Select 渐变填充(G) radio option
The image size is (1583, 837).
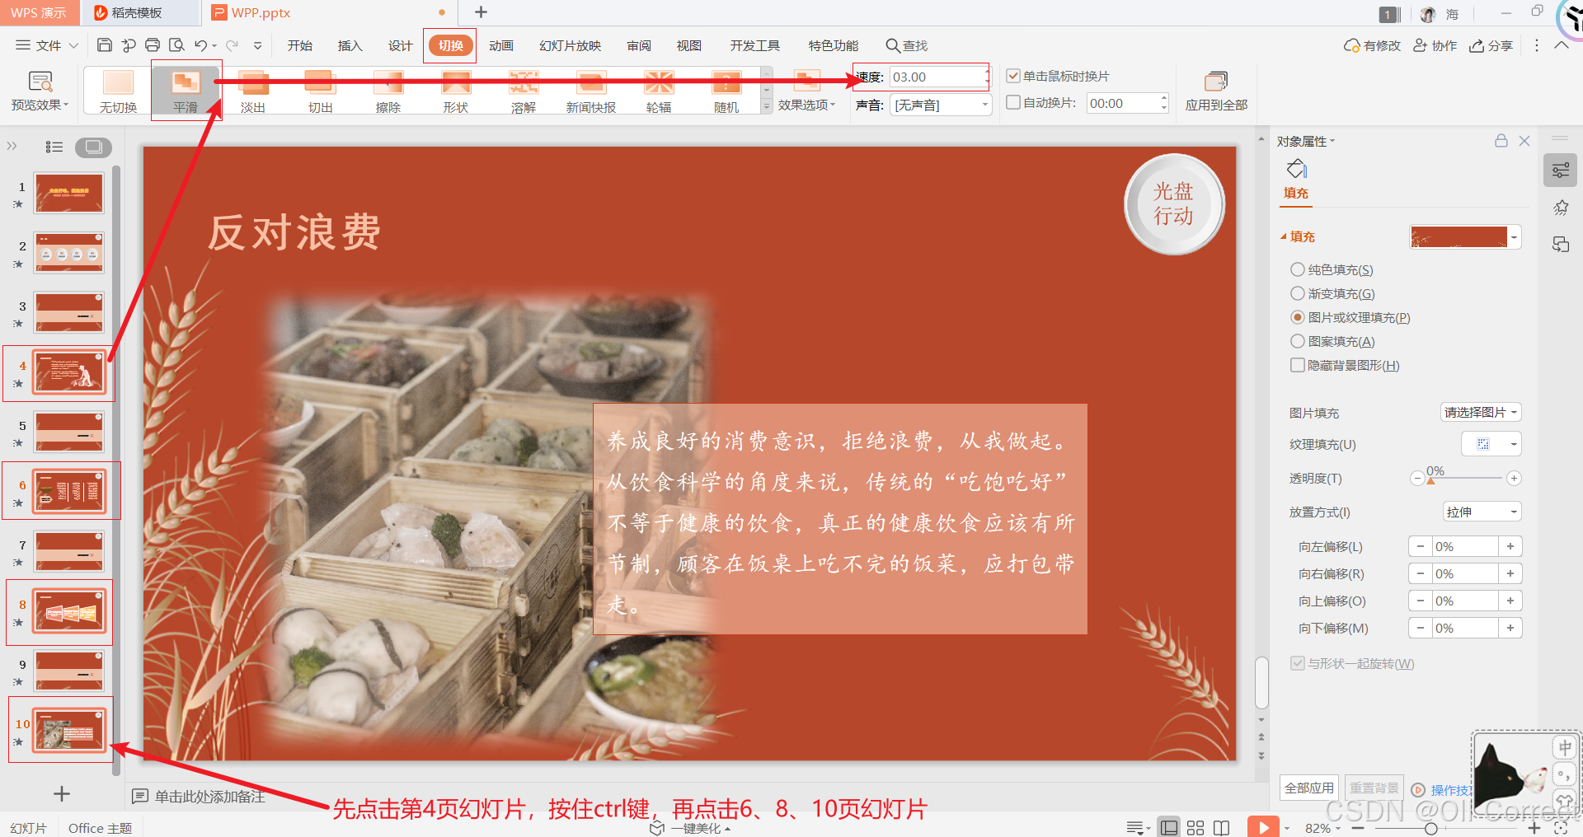click(x=1297, y=293)
